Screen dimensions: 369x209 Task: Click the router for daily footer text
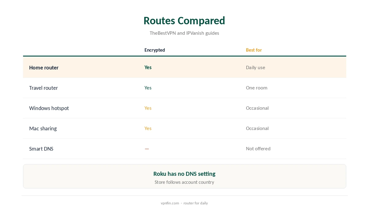[196, 203]
